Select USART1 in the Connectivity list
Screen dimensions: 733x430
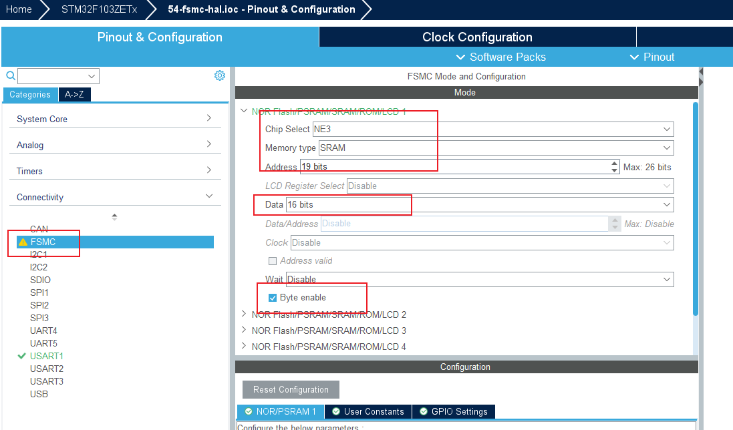(x=46, y=356)
